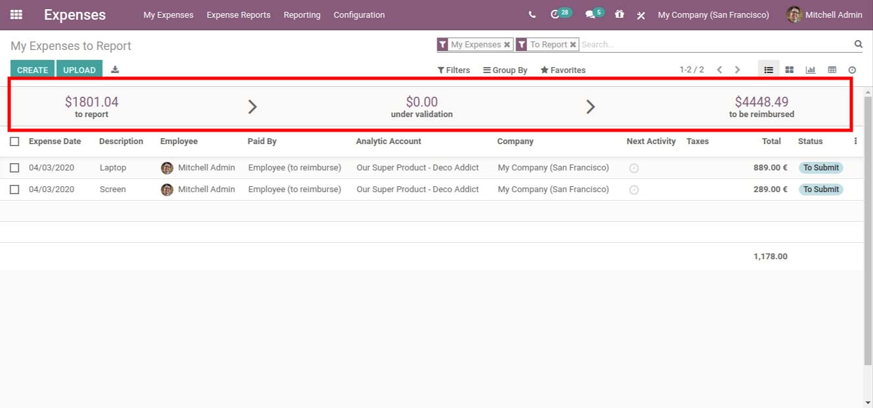Click the Create button
Screen dimensions: 873x408
[x=32, y=70]
